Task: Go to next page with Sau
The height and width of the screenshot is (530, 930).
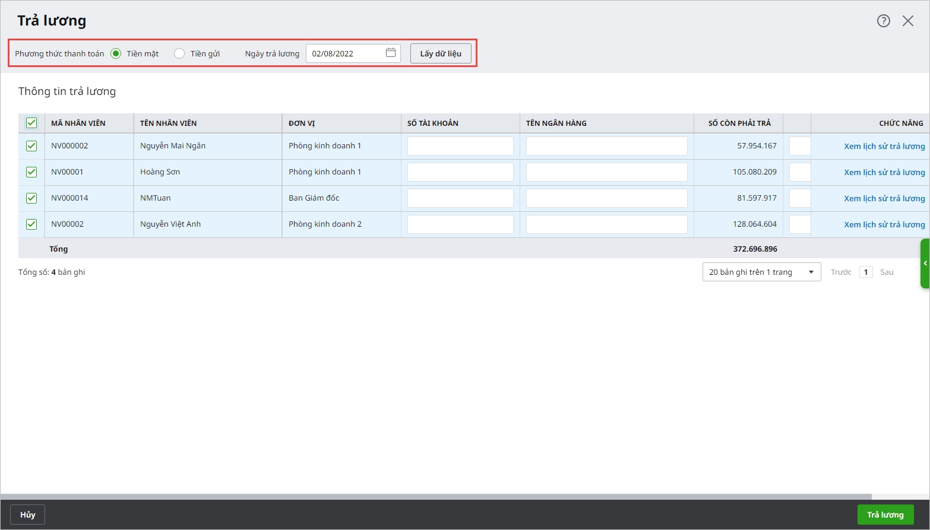Action: tap(887, 272)
